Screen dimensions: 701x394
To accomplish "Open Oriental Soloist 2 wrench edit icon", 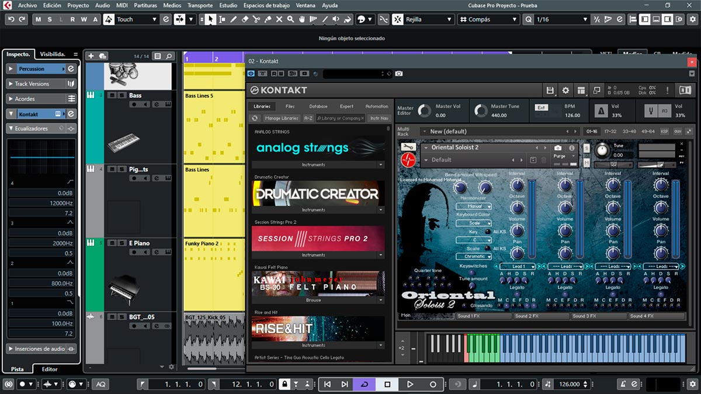I will (x=408, y=147).
